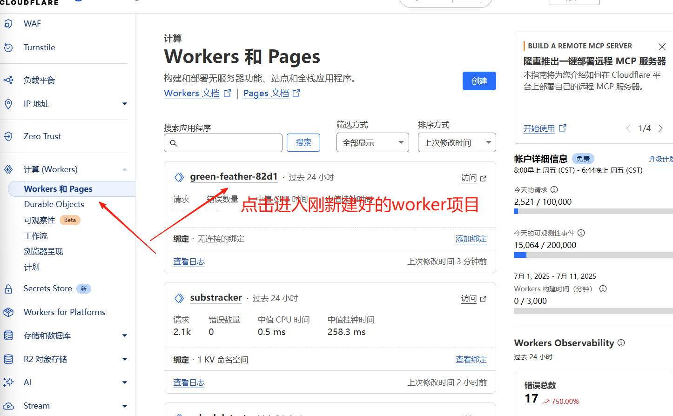The width and height of the screenshot is (673, 416).
Task: Click the 免费 plan badge
Action: coord(583,159)
